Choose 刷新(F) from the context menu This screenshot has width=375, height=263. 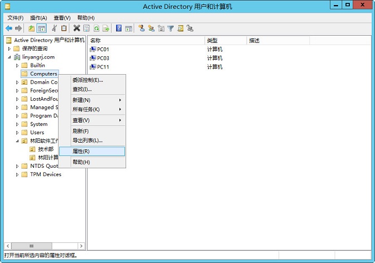[92, 131]
